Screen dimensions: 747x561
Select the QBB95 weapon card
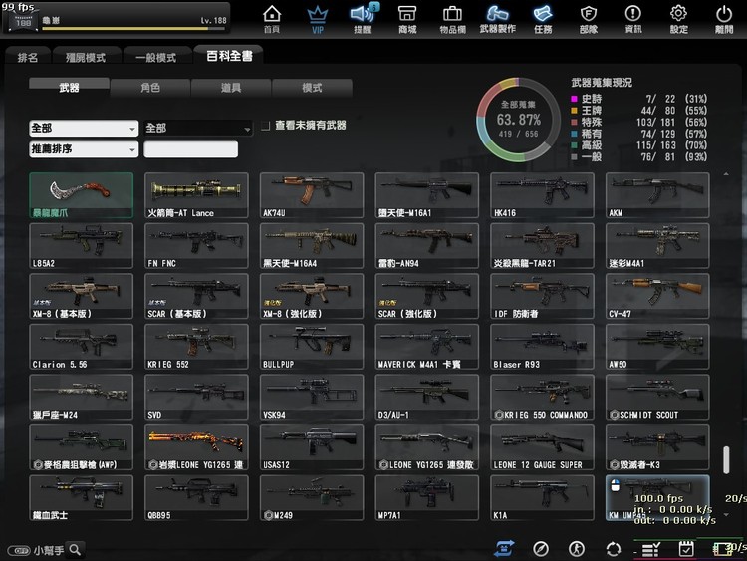pos(197,497)
